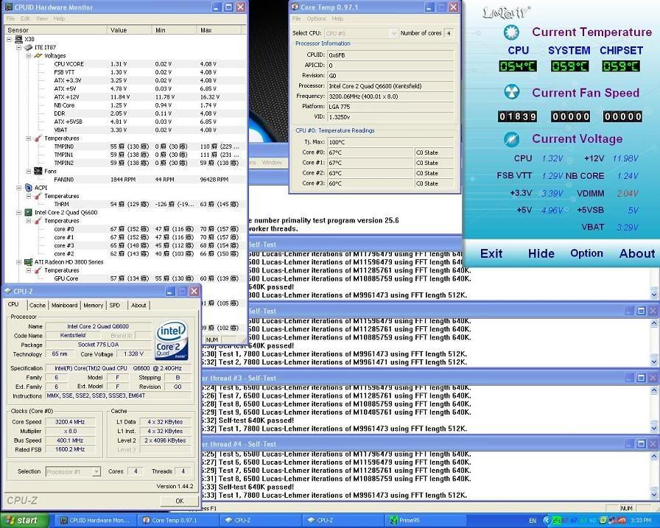The image size is (660, 528).
Task: Click the scroll-down arrow of worker thread #4 window
Action: click(653, 495)
